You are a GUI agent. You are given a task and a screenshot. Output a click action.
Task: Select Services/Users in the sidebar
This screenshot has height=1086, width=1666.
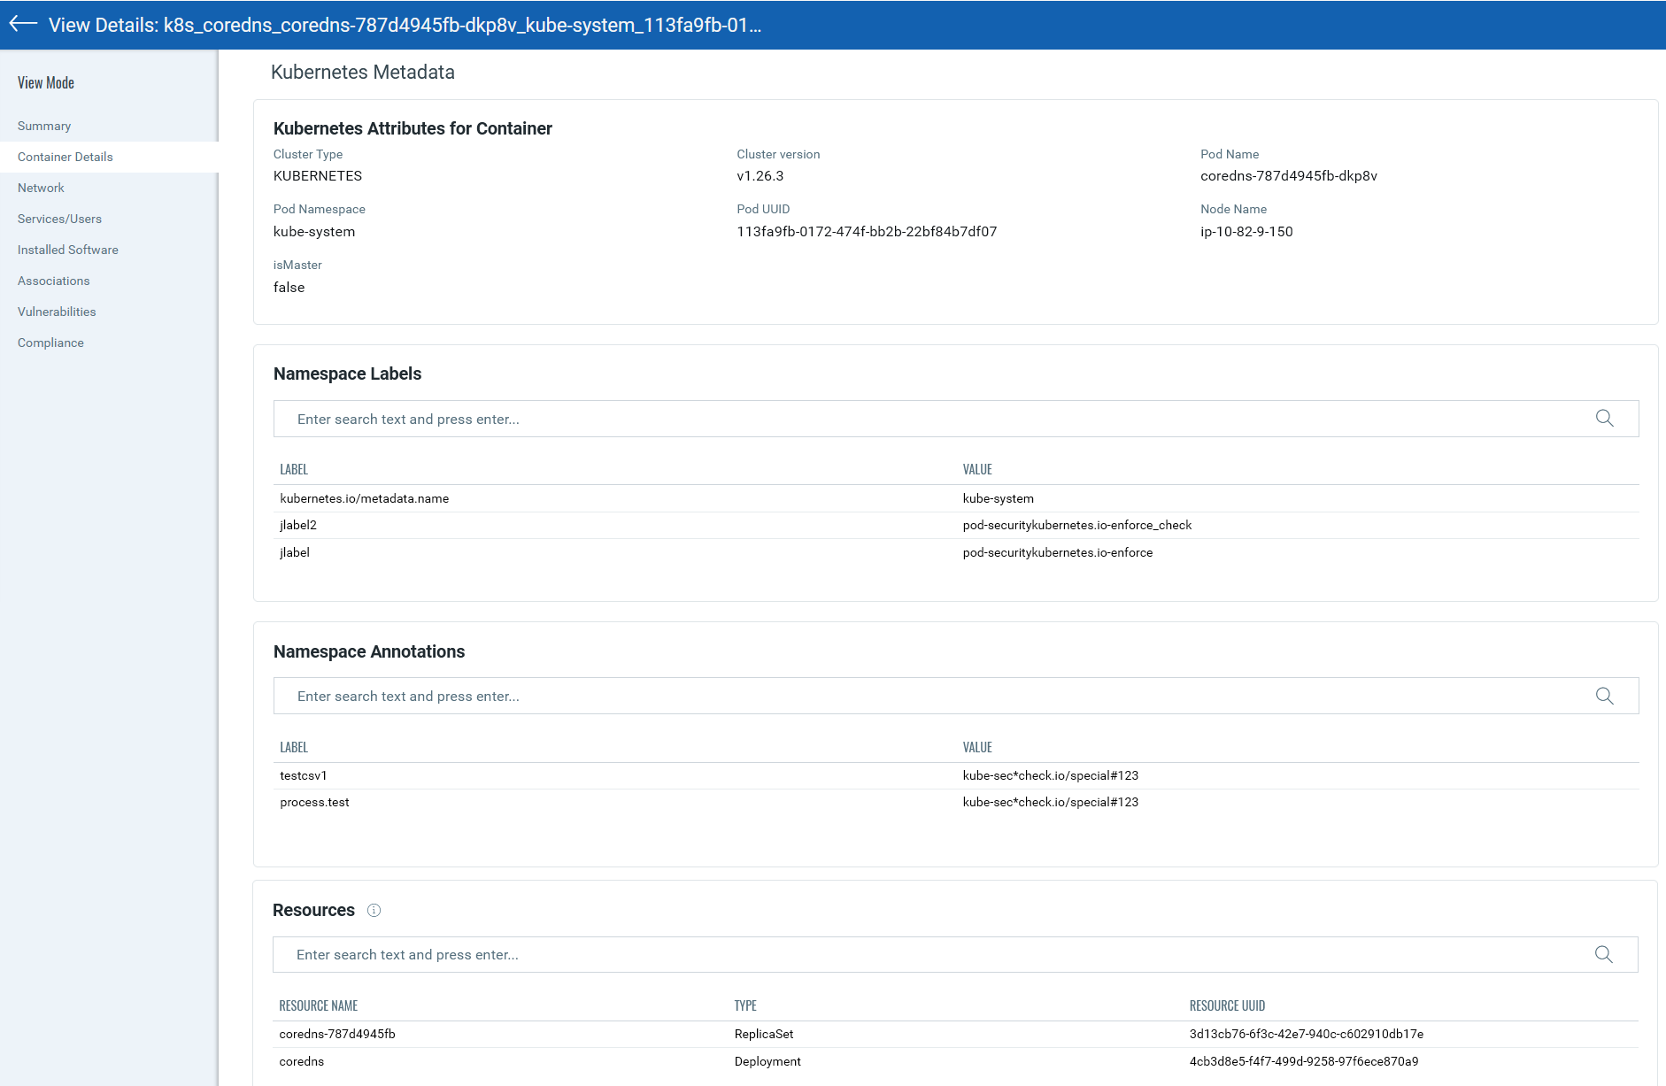pyautogui.click(x=59, y=219)
